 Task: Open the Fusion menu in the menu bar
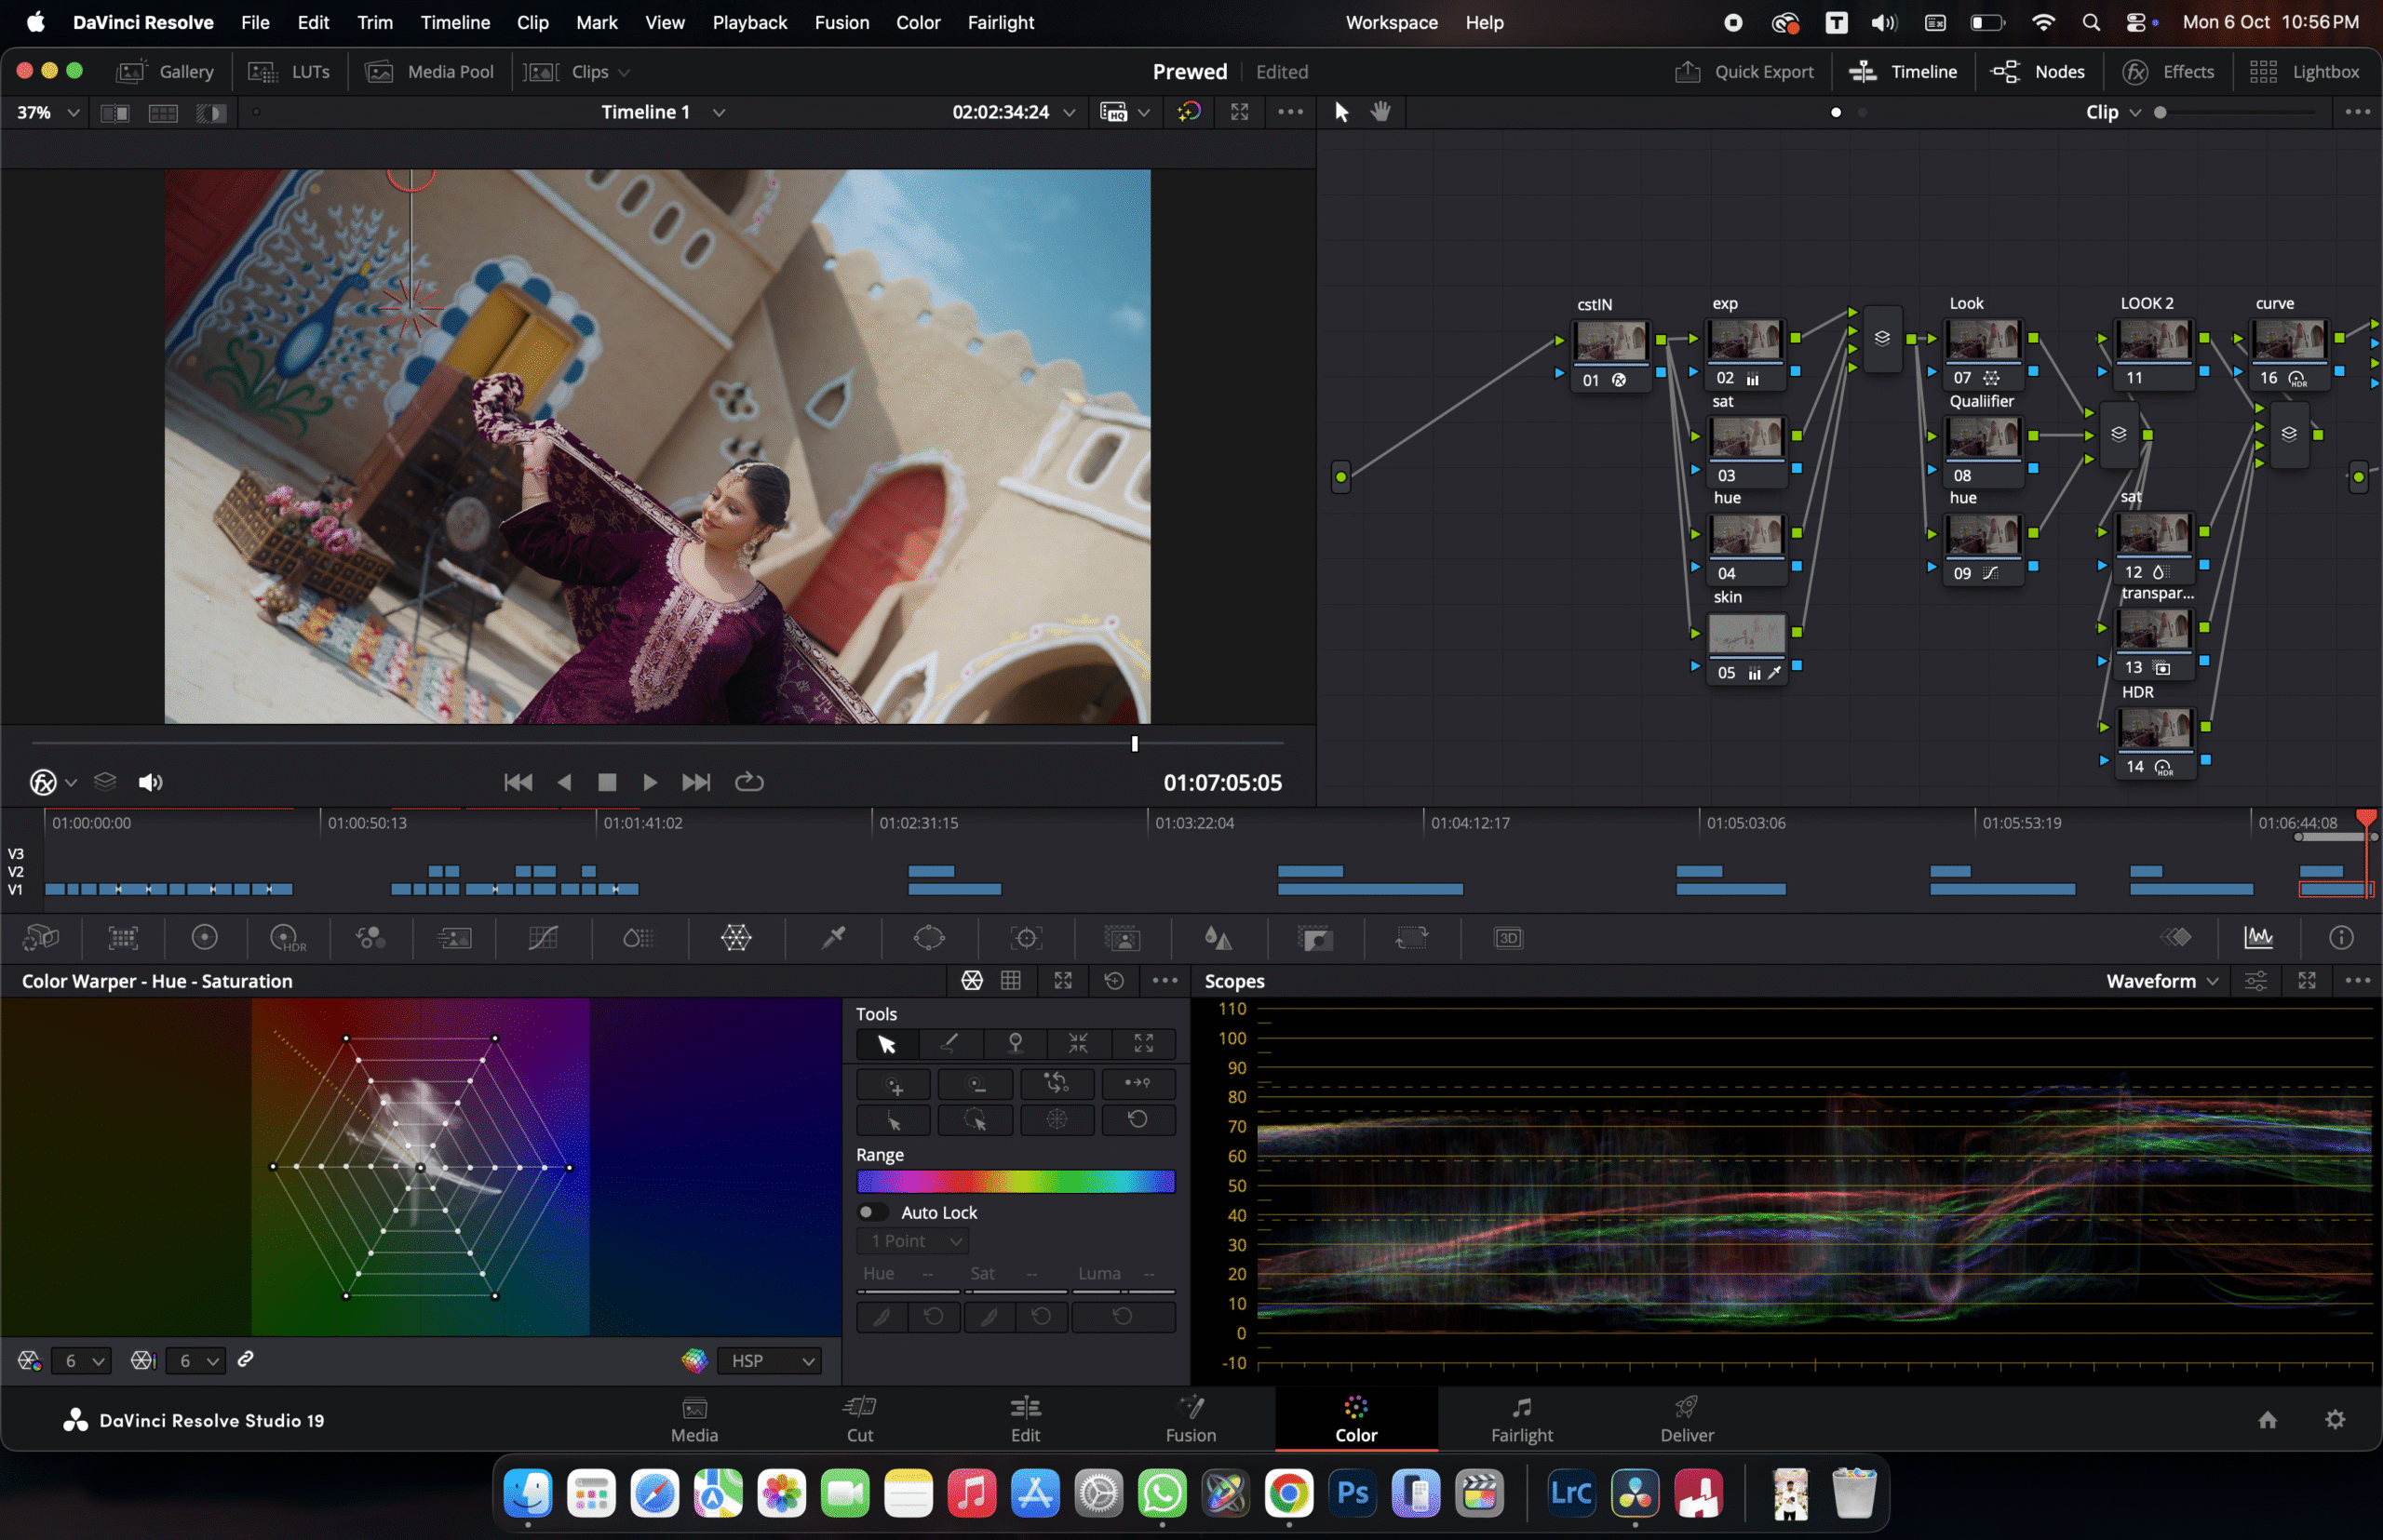841,22
